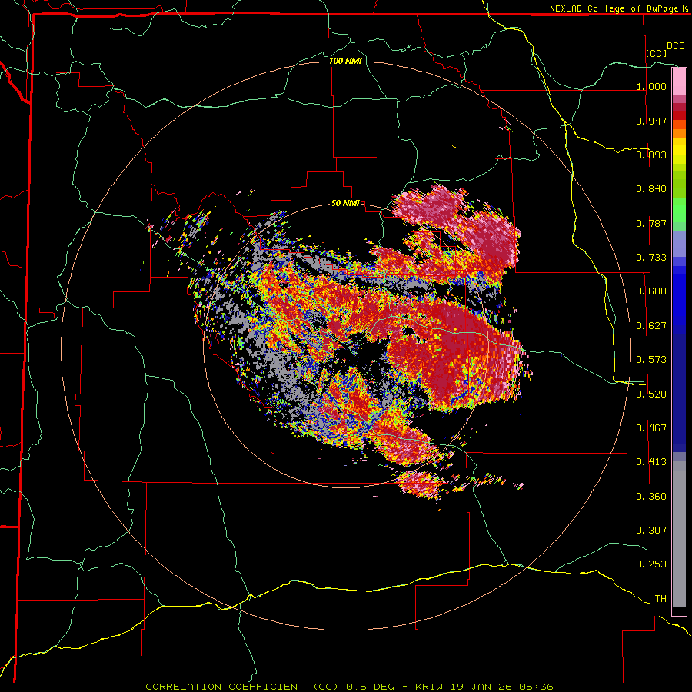Click the 0.627 scale value
Screen dimensions: 692x692
click(651, 326)
